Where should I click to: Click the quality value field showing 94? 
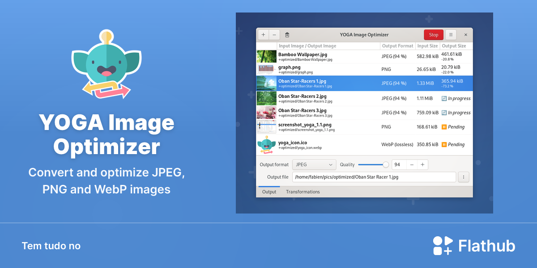399,164
